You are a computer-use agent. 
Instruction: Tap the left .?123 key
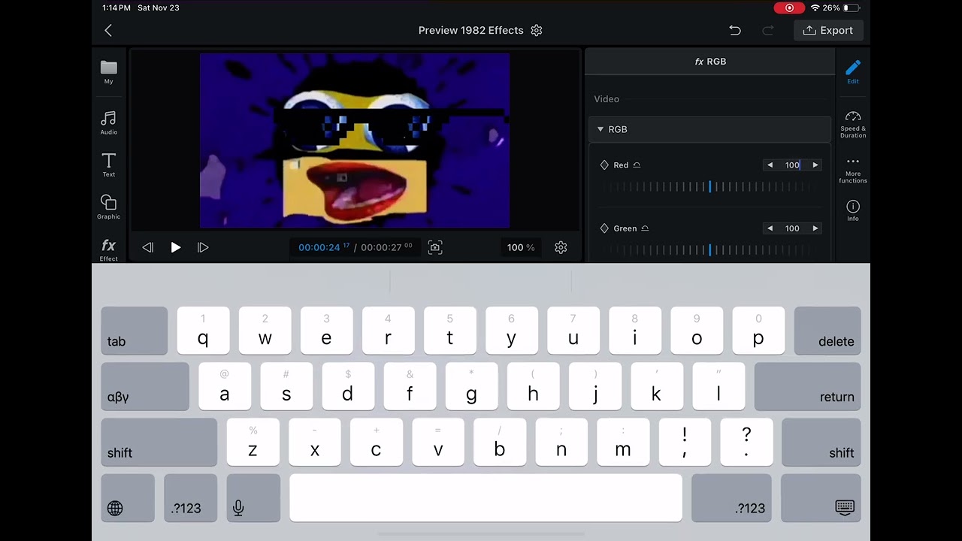pyautogui.click(x=191, y=497)
